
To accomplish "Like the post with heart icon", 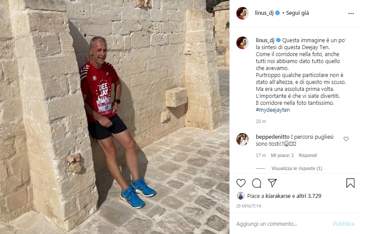I will [241, 183].
